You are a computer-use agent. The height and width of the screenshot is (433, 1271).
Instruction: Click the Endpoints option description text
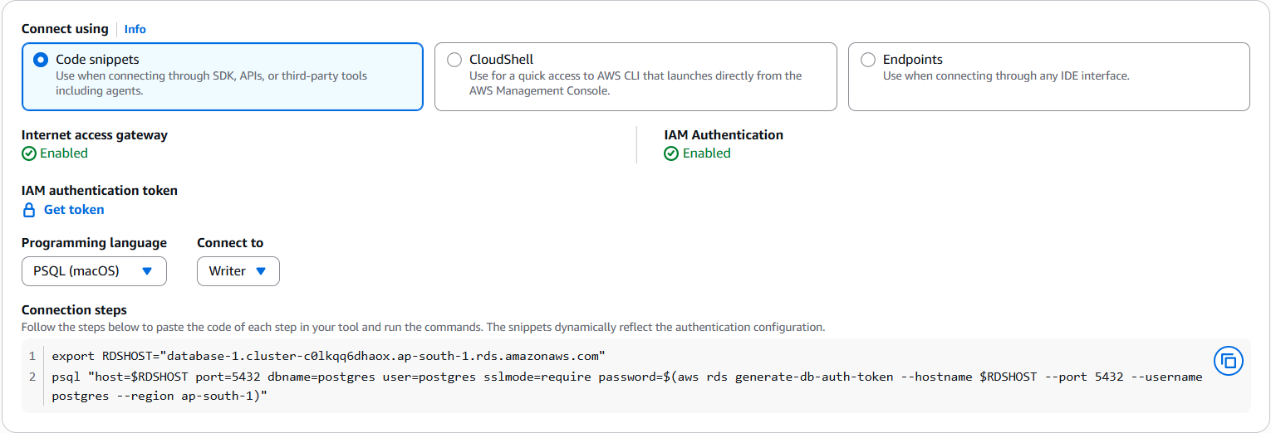click(x=1006, y=76)
